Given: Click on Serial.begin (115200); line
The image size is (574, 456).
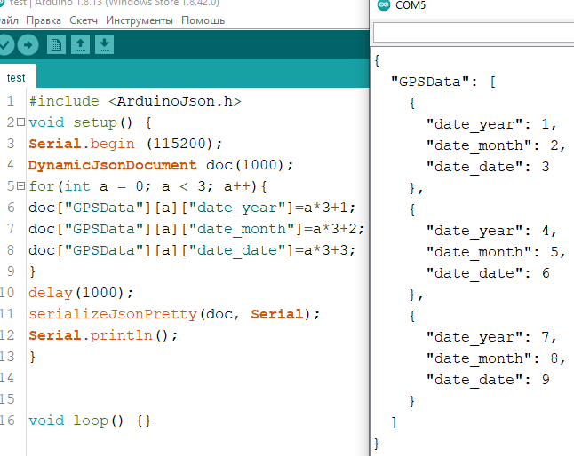Looking at the screenshot, I should point(125,144).
